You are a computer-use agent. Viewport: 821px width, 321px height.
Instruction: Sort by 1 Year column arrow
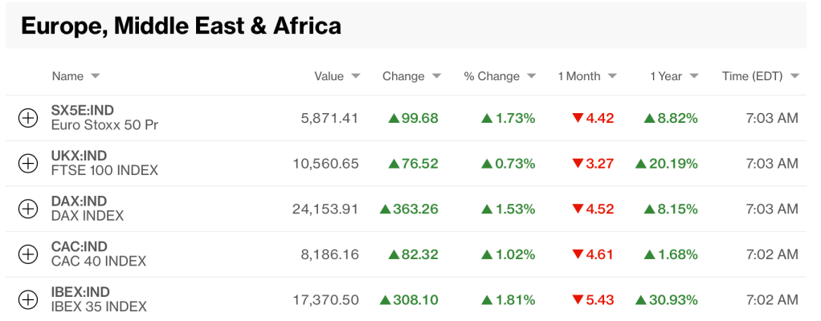[694, 76]
